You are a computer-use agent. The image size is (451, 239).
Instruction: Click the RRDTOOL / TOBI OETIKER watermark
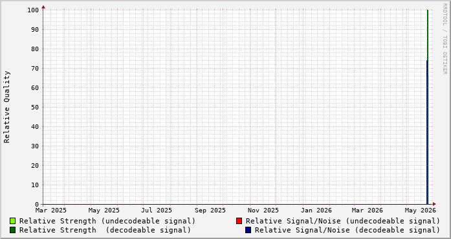tap(445, 39)
